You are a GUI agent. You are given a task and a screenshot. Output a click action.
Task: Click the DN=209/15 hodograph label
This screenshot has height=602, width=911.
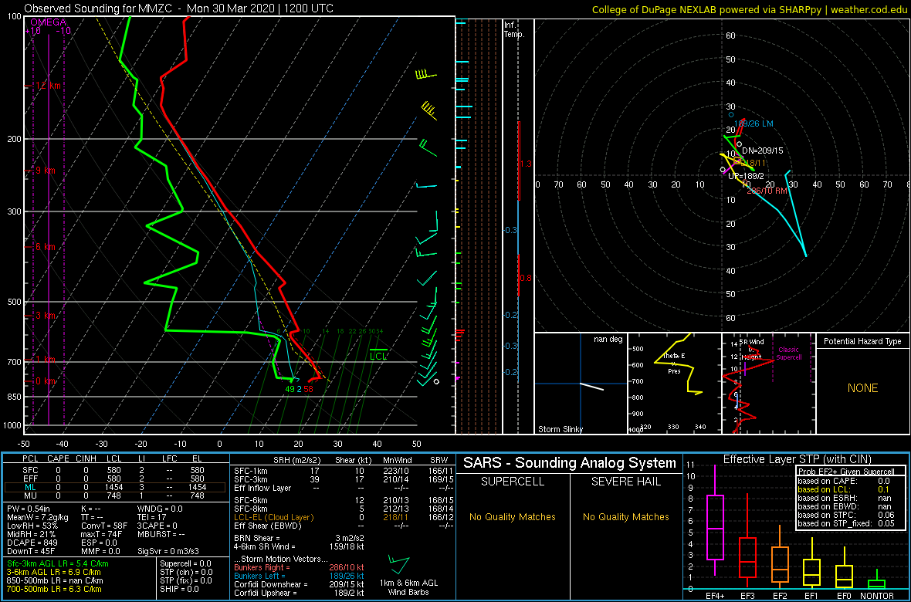point(763,150)
